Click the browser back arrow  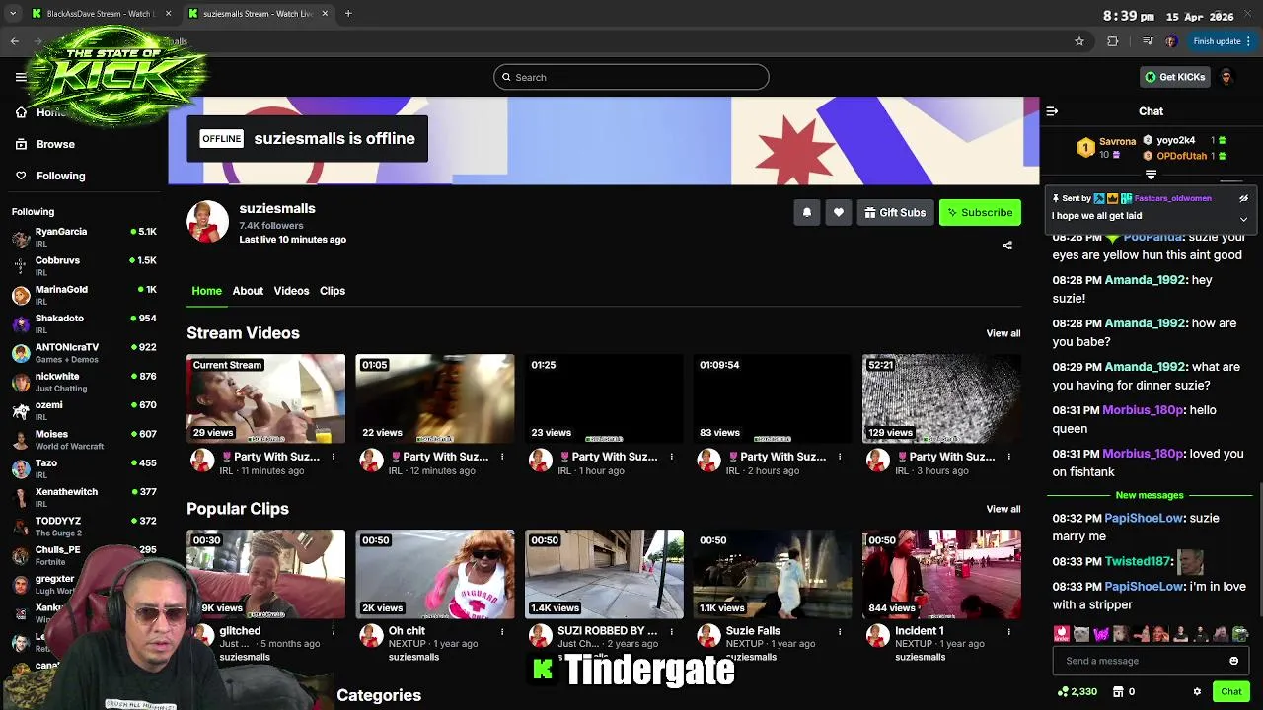15,41
